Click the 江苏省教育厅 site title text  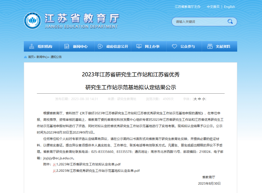82,18
